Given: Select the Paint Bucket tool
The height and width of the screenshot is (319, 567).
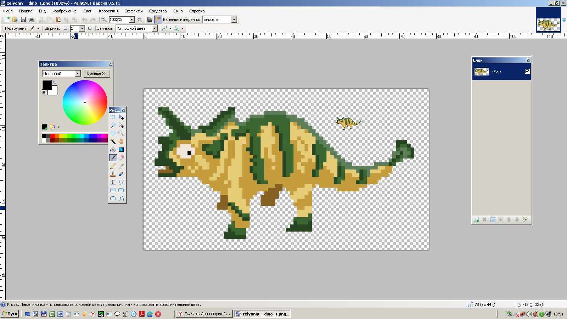Looking at the screenshot, I should click(113, 150).
